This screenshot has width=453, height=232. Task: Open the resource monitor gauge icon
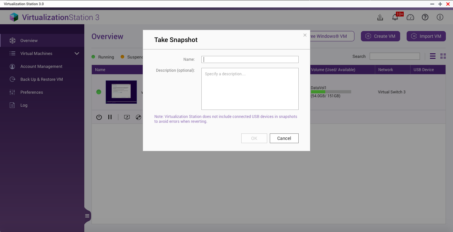tap(411, 17)
